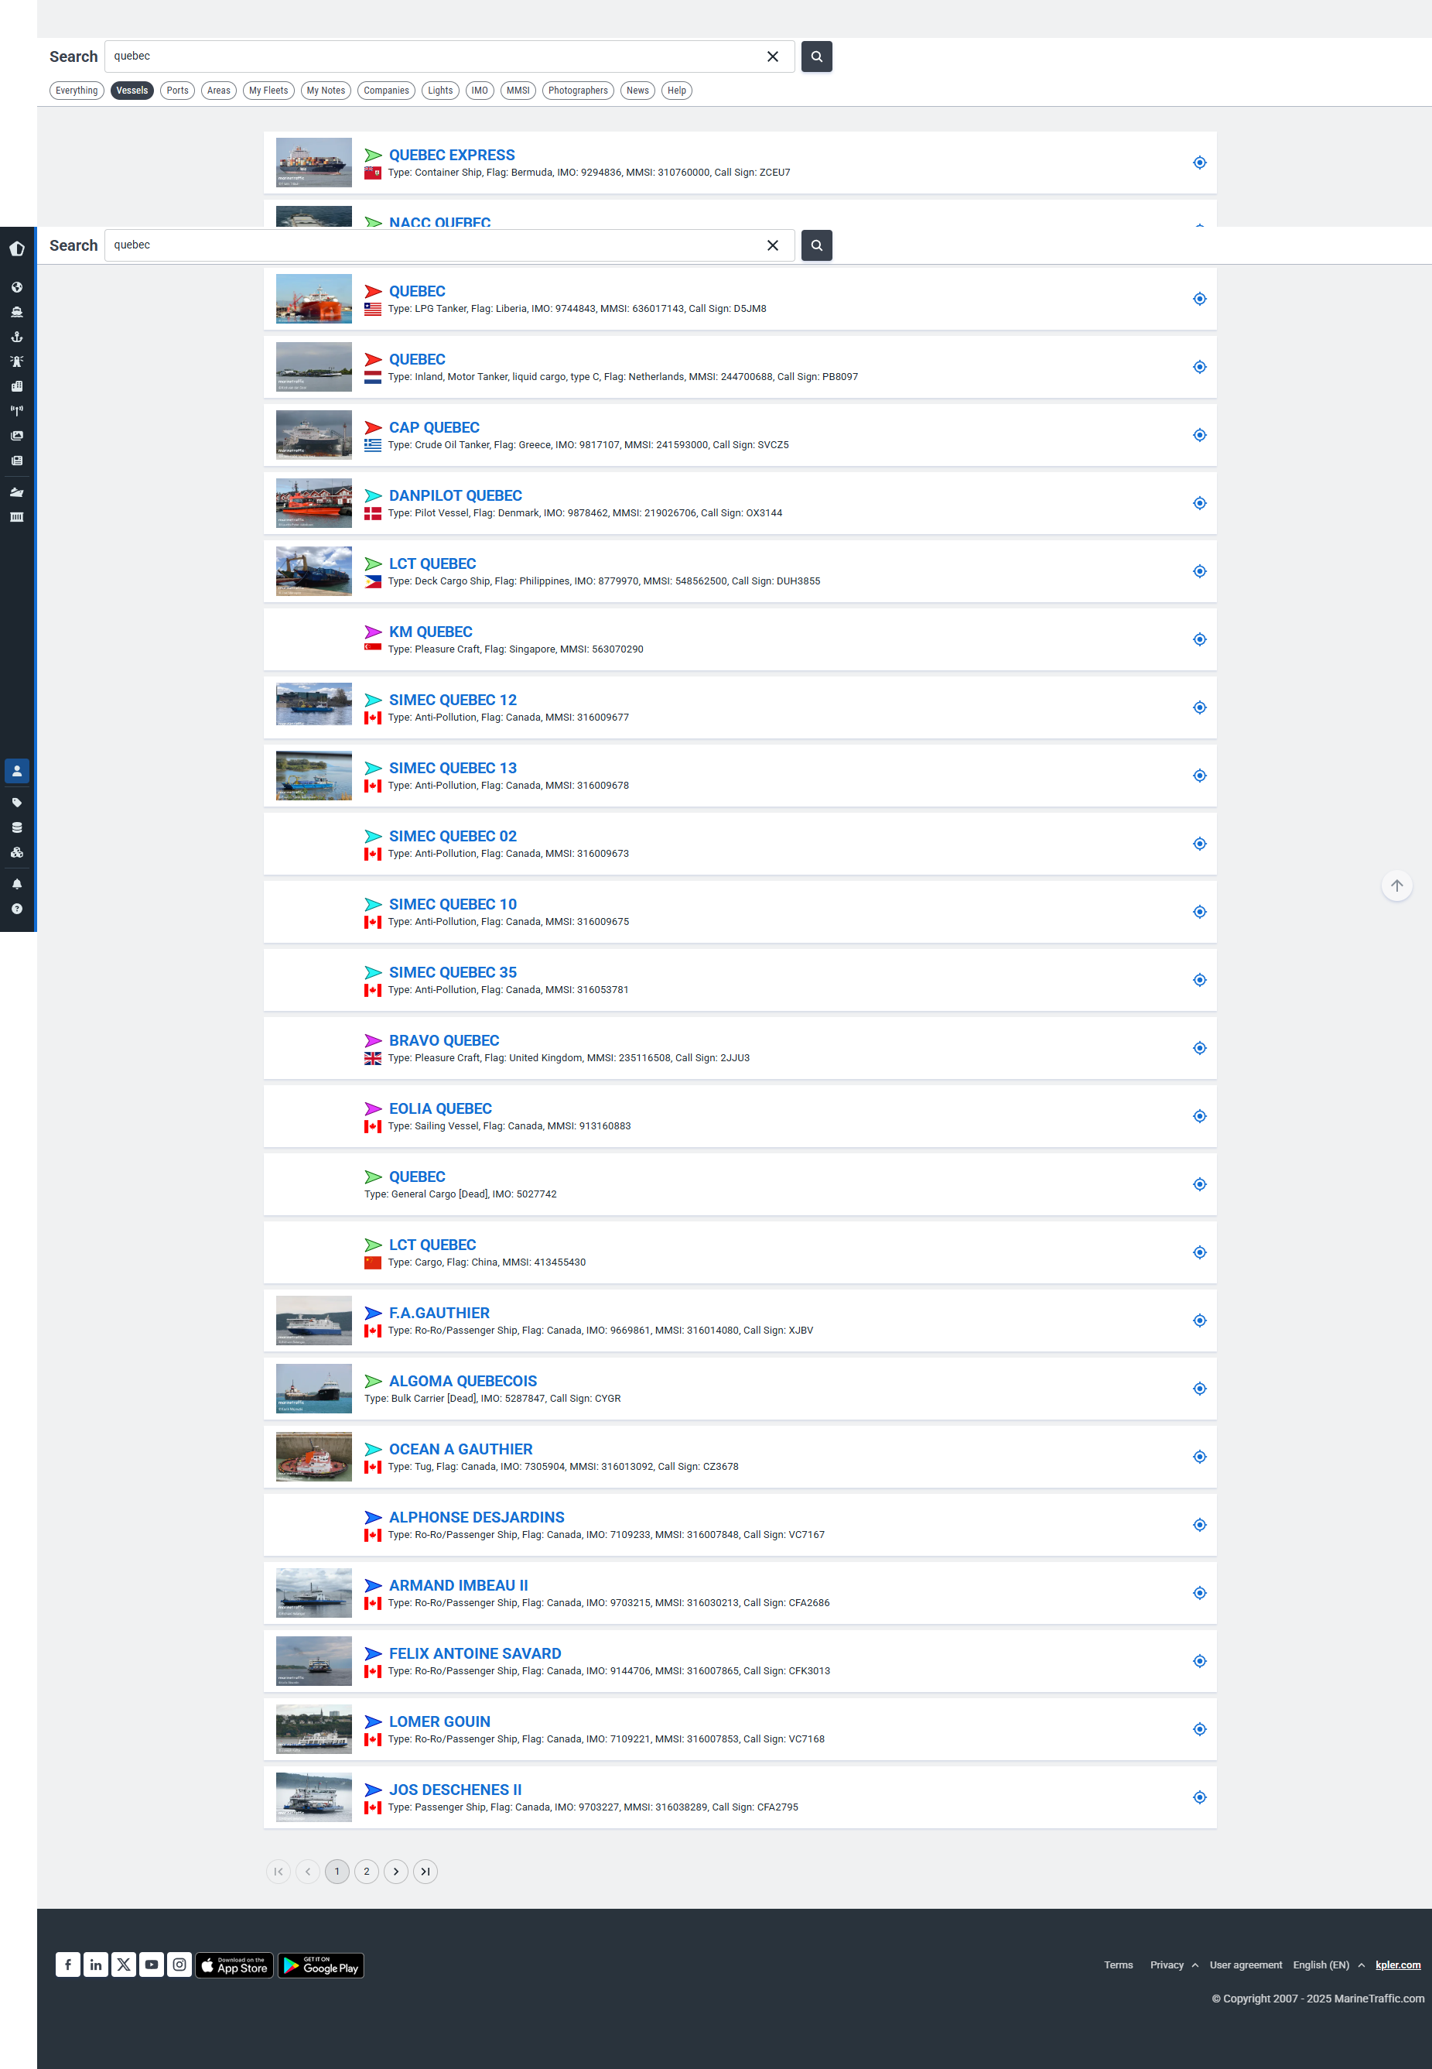Open the AIS stations antenna icon in sidebar
This screenshot has height=2069, width=1432.
point(17,411)
